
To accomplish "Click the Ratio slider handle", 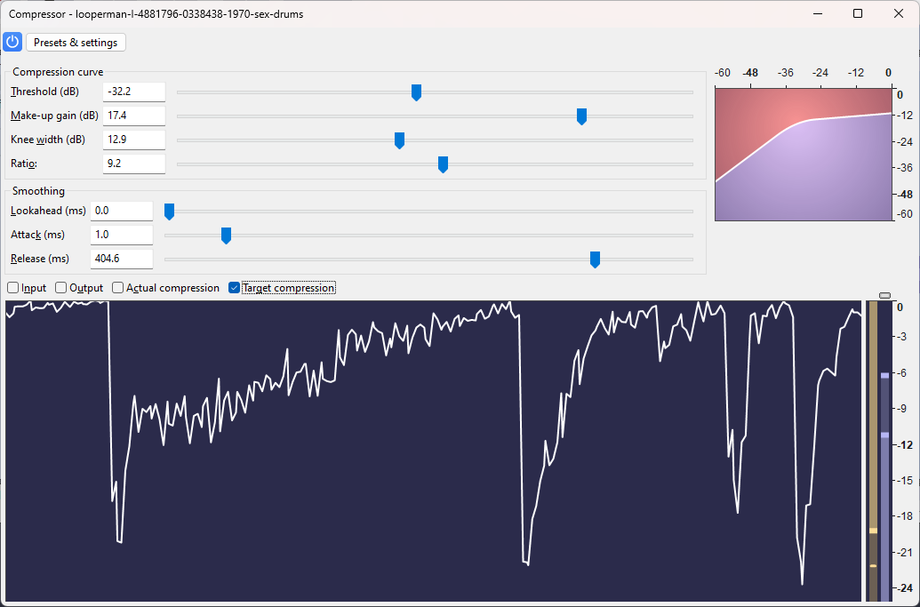I will click(x=443, y=164).
